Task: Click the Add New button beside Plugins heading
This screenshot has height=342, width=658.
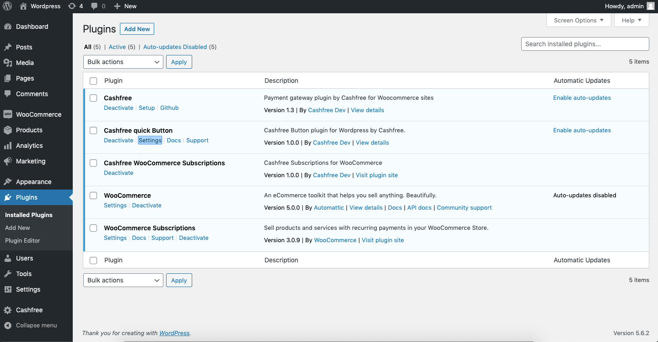Action: click(137, 29)
